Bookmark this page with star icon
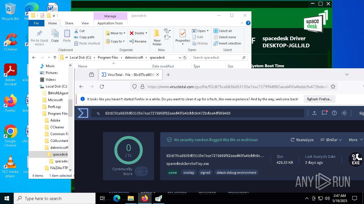Viewport: 364px width, 204px height. point(333,87)
